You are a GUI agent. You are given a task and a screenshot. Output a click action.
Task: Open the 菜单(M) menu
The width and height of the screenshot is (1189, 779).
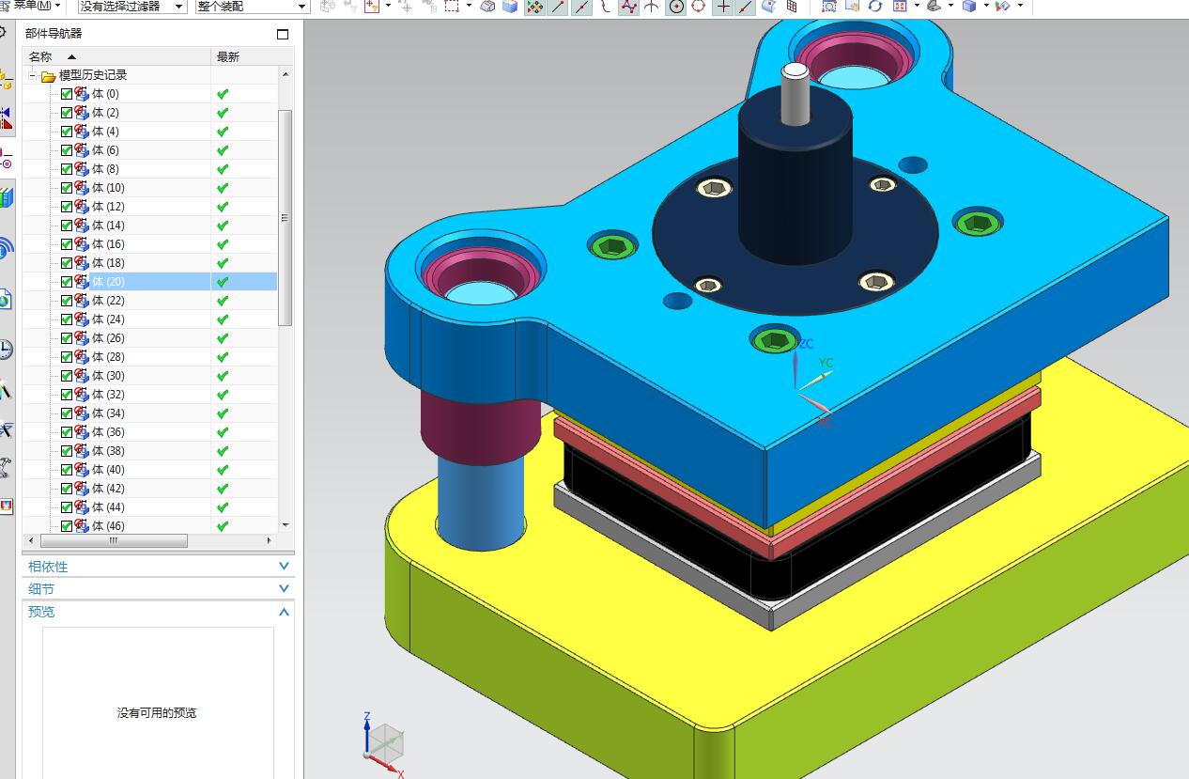[x=36, y=6]
